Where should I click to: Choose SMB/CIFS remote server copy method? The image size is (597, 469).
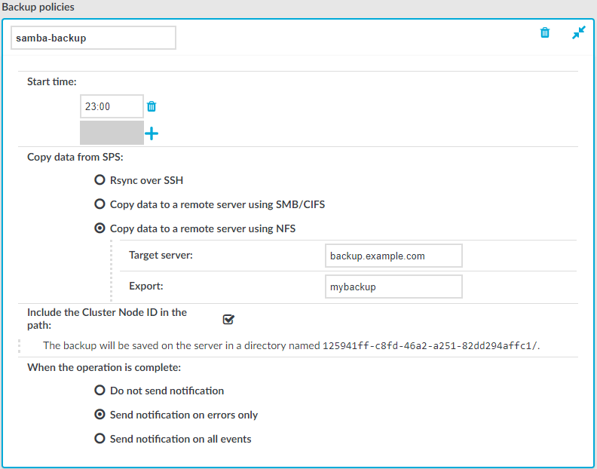pyautogui.click(x=99, y=204)
